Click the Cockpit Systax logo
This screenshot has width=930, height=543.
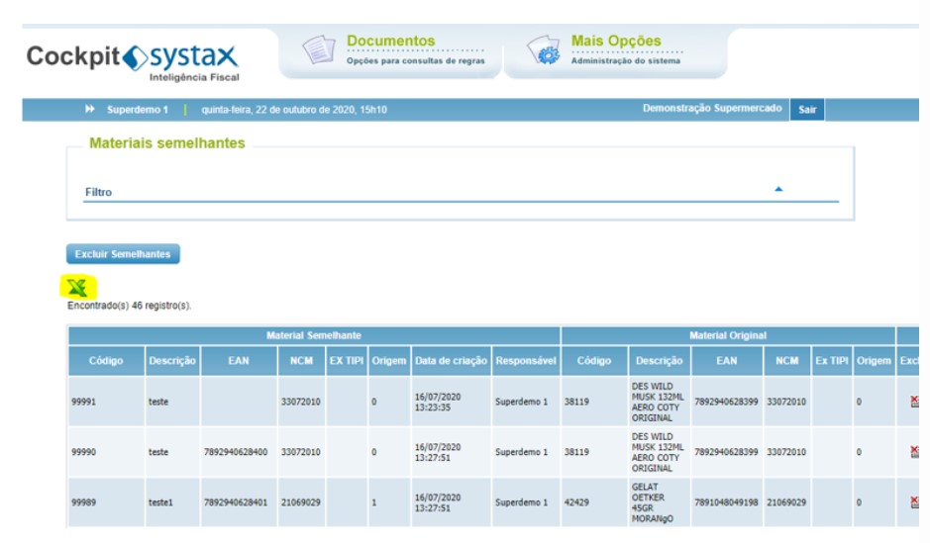point(133,61)
